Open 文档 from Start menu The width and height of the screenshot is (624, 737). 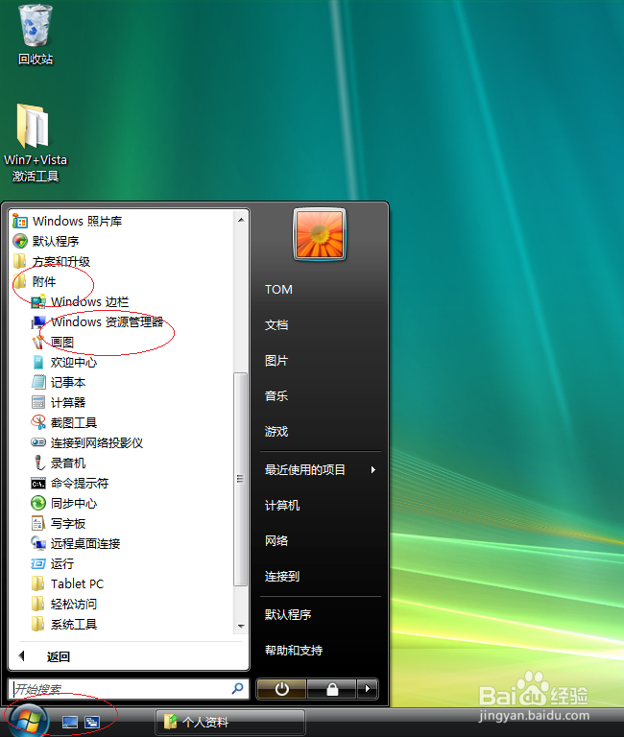point(276,324)
